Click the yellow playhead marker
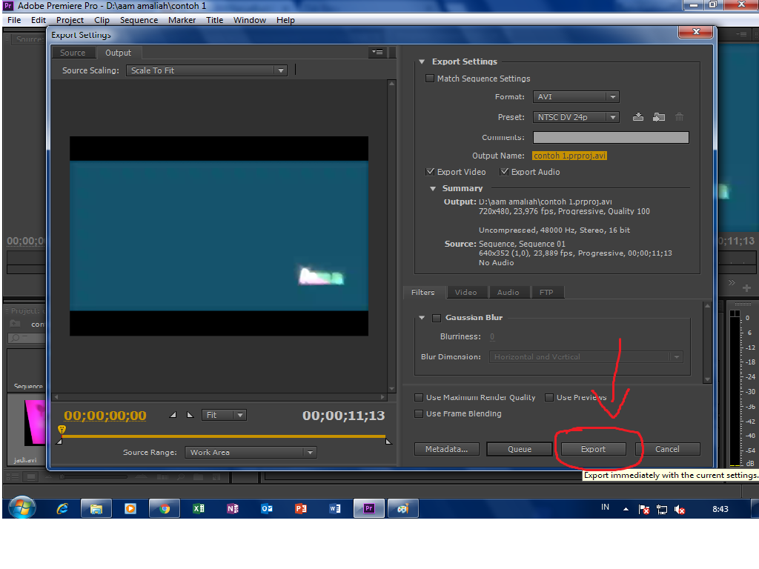Viewport: 759px width, 569px height. point(62,430)
